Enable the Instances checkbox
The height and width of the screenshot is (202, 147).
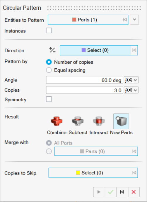49,31
